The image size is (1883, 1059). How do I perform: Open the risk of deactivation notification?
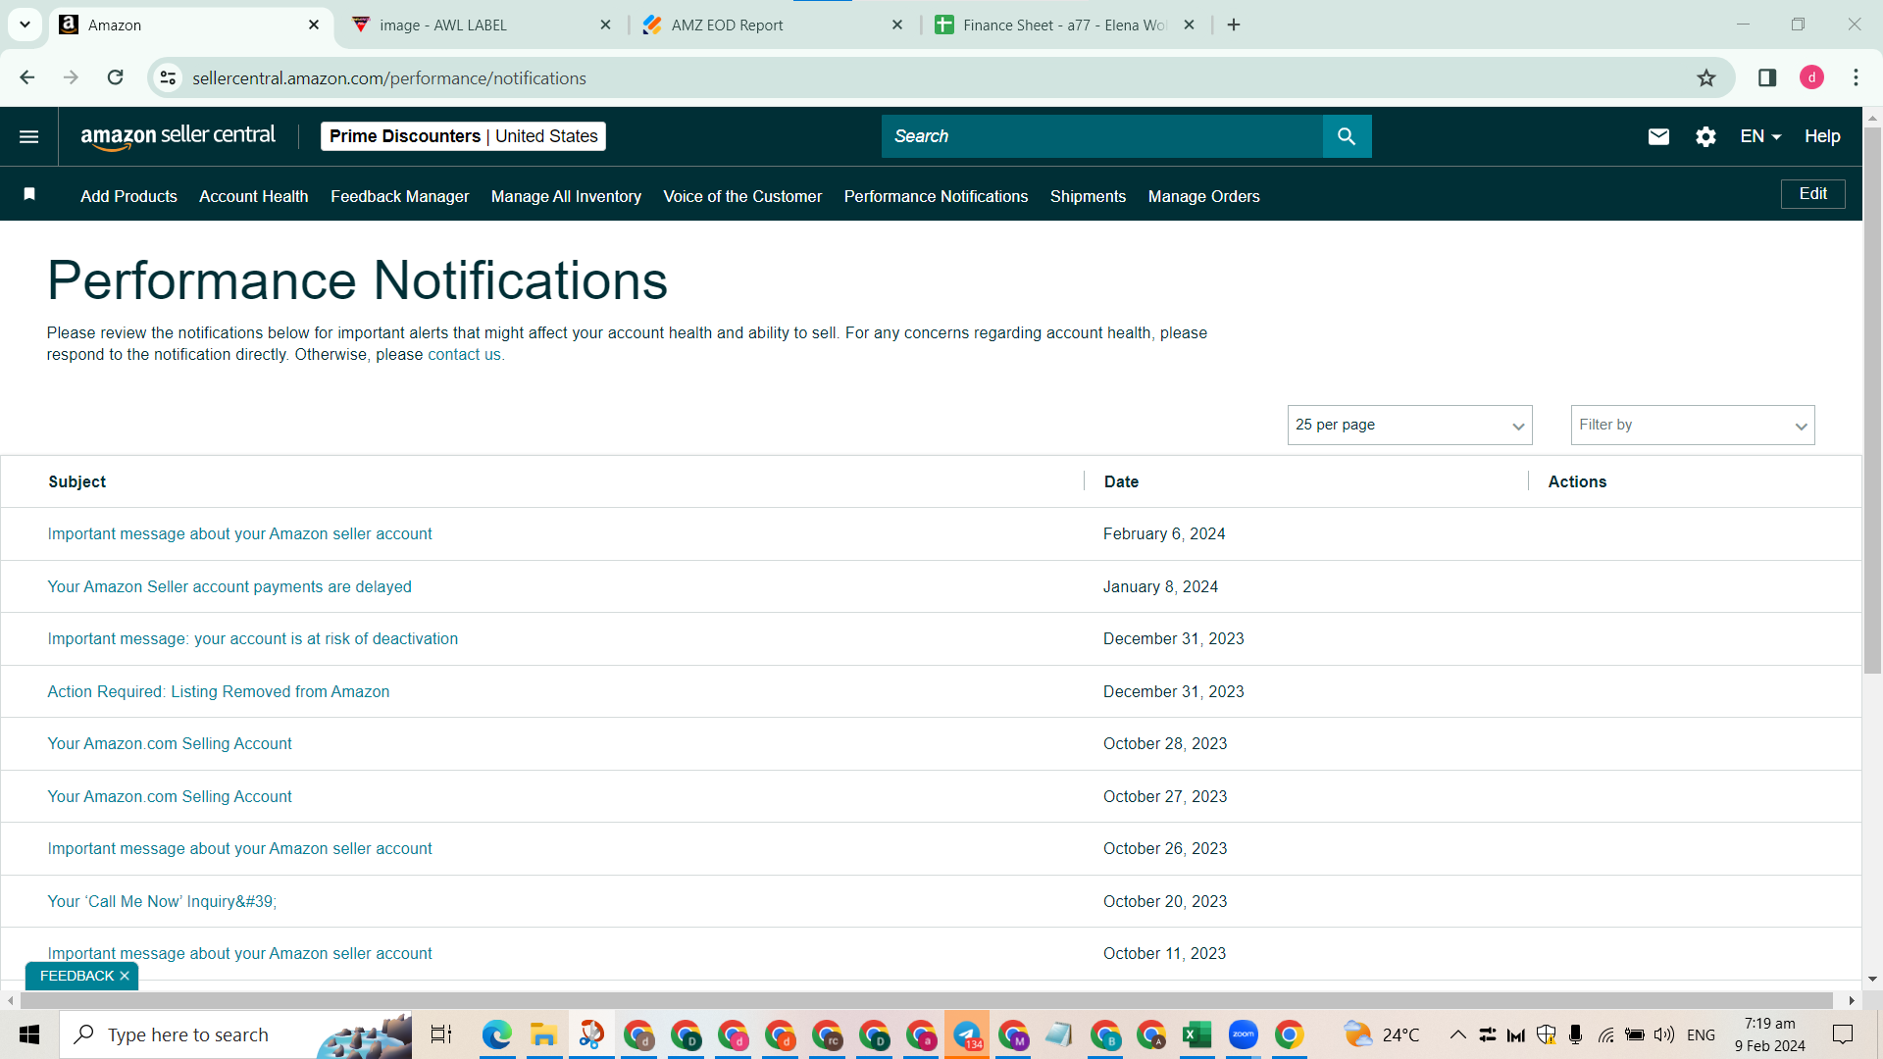pos(252,639)
